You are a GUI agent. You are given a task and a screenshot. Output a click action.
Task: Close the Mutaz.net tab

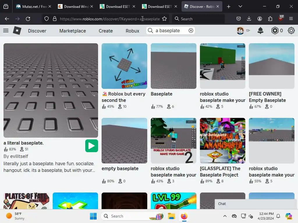tap(49, 6)
